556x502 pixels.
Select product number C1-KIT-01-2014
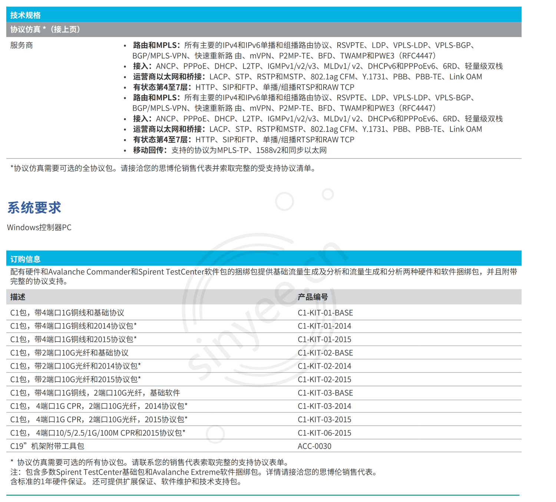tap(324, 326)
